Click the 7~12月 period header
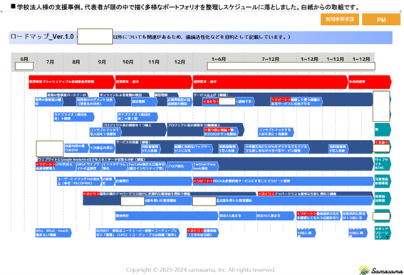The image size is (404, 275). pos(270,59)
